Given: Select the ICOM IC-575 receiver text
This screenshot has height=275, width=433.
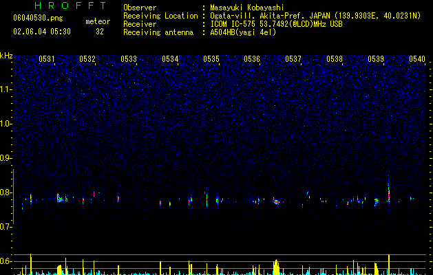Looking at the screenshot, I should [276, 24].
